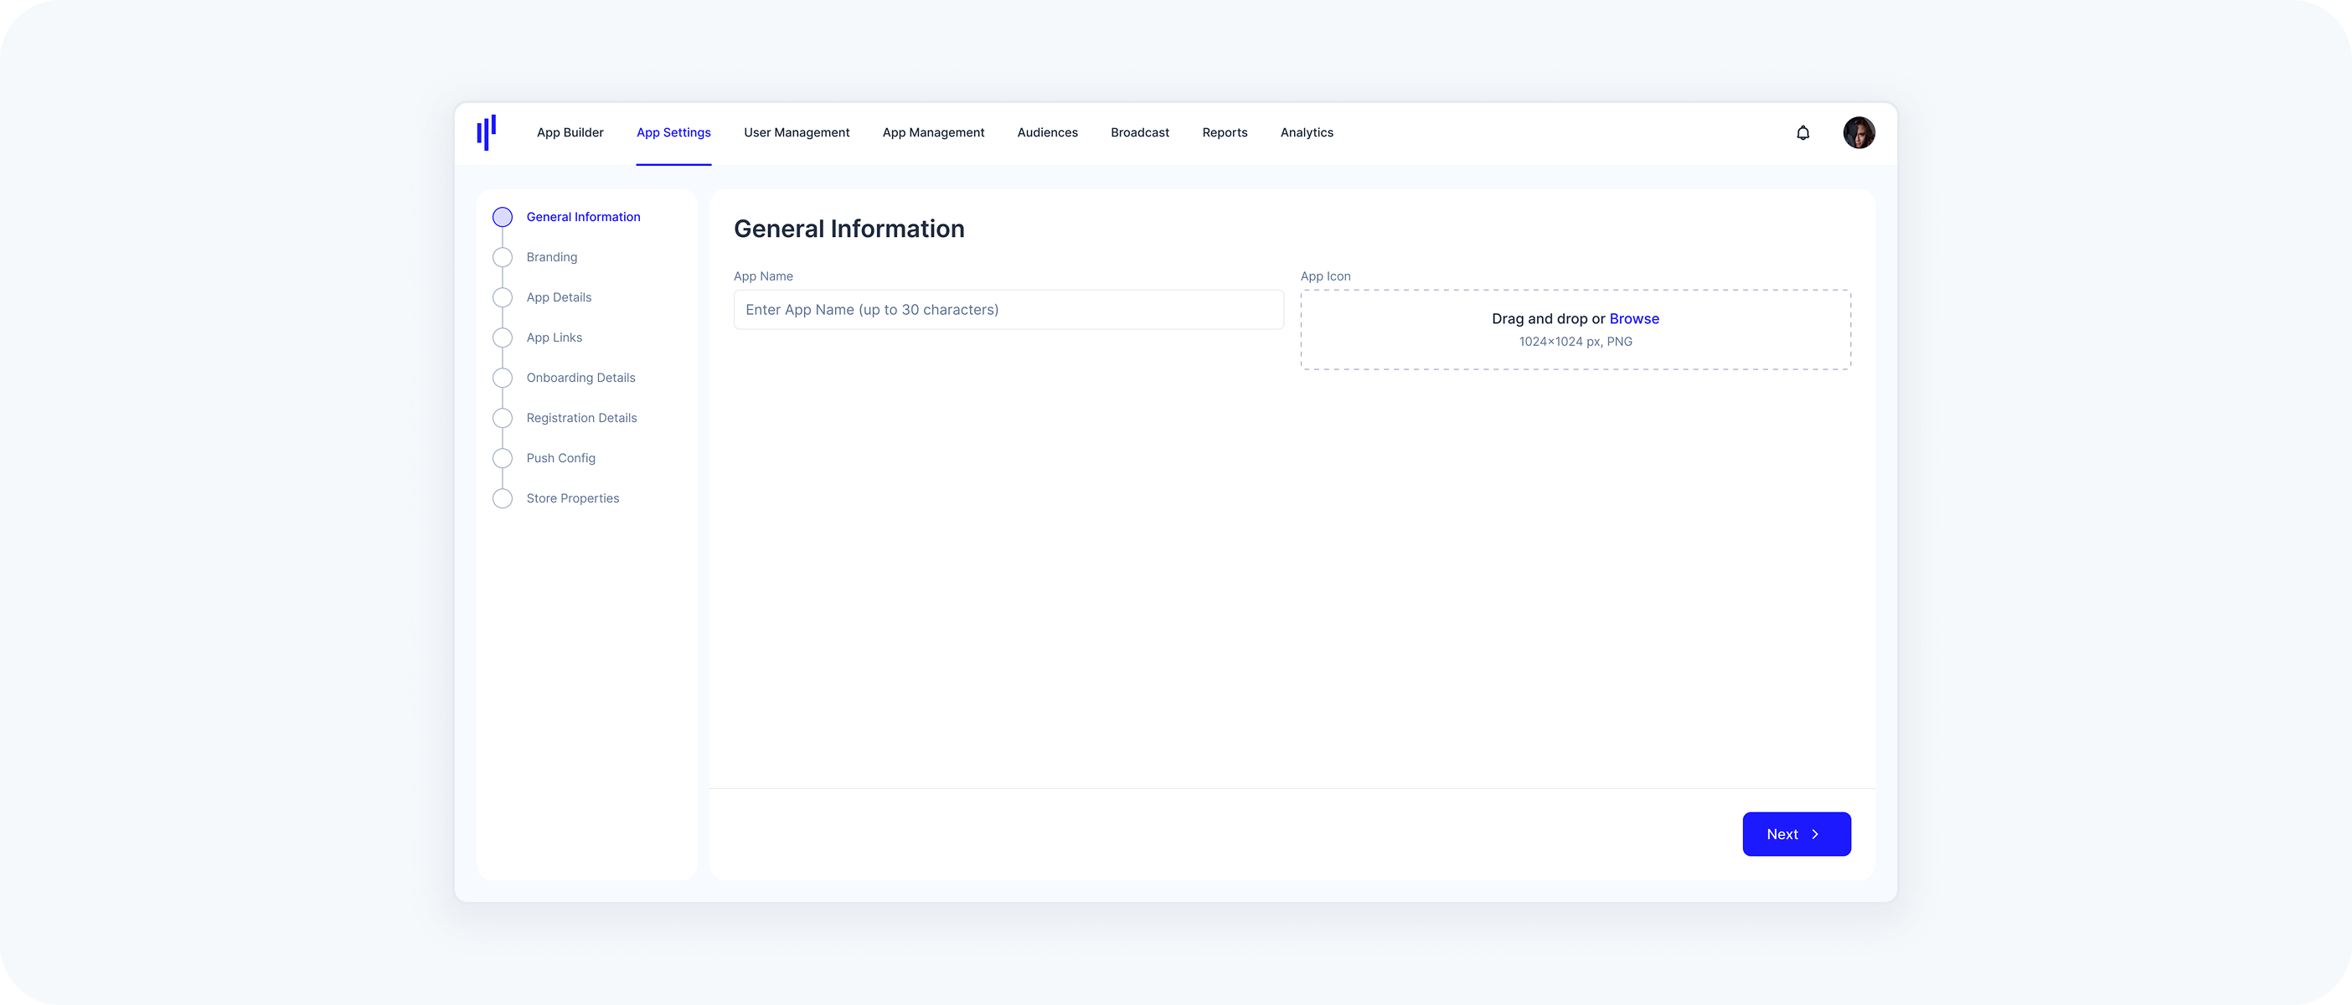Select the Registration Details step
Image resolution: width=2352 pixels, height=1005 pixels.
tap(581, 417)
